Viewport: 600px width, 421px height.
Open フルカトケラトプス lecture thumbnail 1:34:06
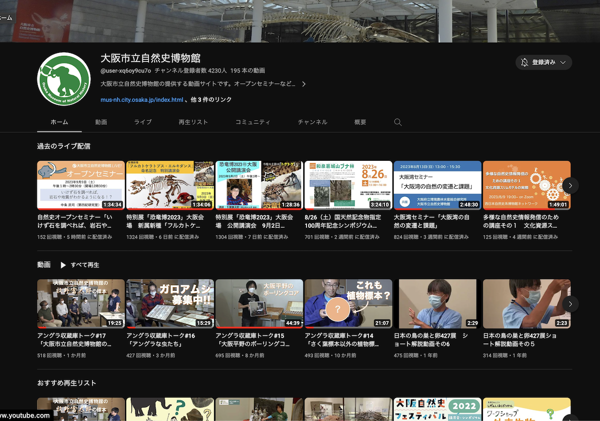click(170, 185)
